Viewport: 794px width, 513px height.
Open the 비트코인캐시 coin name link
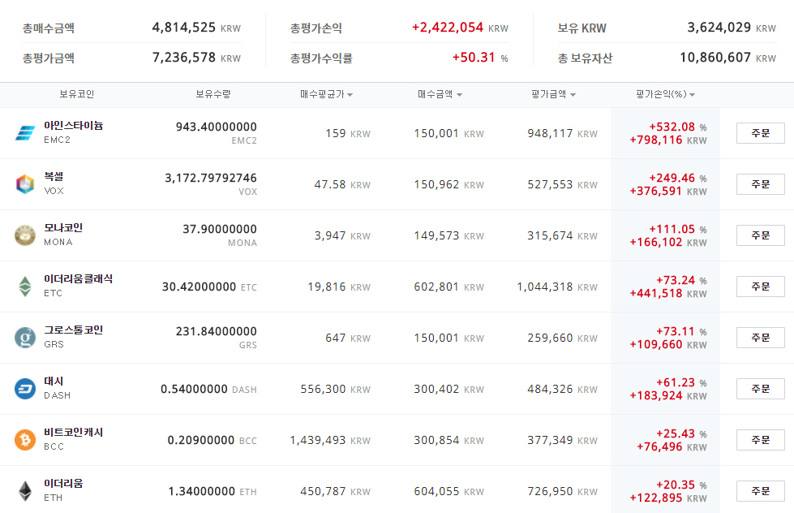tap(74, 433)
